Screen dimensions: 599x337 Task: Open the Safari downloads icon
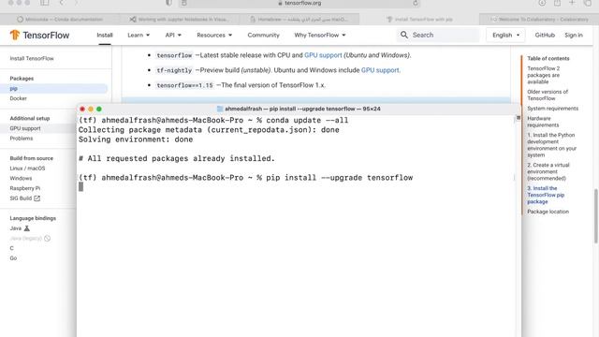[x=542, y=3]
